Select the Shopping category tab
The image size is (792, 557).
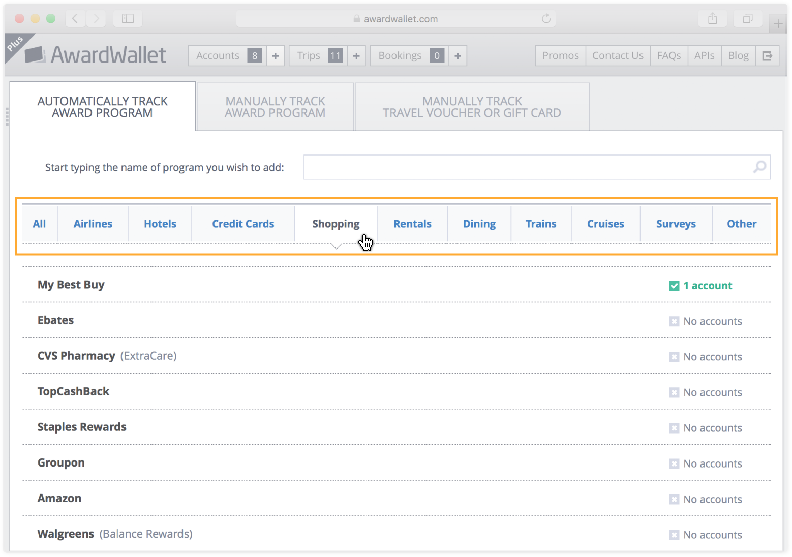coord(336,224)
